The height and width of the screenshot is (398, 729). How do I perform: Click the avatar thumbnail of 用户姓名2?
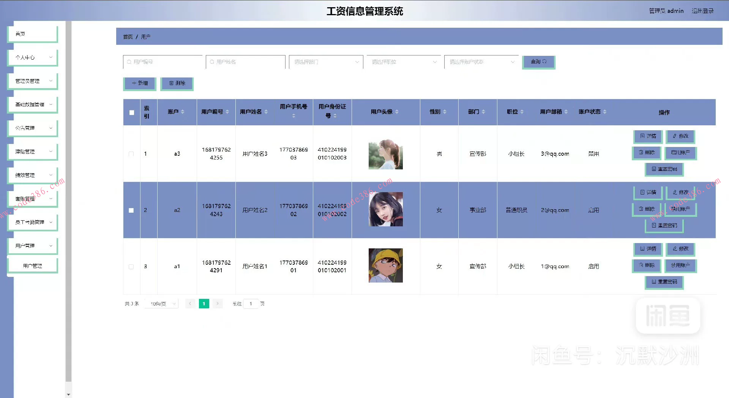pos(386,209)
